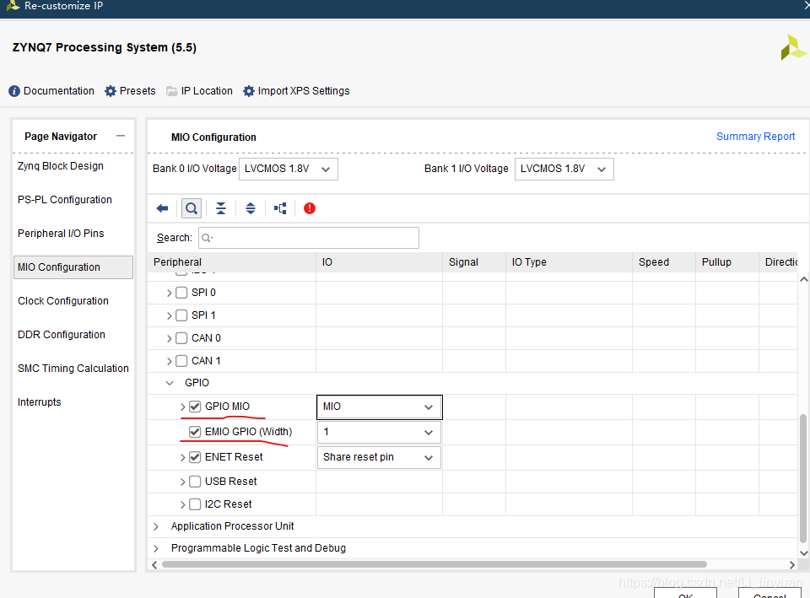The height and width of the screenshot is (598, 810).
Task: Enable the CAN 1 checkbox
Action: (x=181, y=361)
